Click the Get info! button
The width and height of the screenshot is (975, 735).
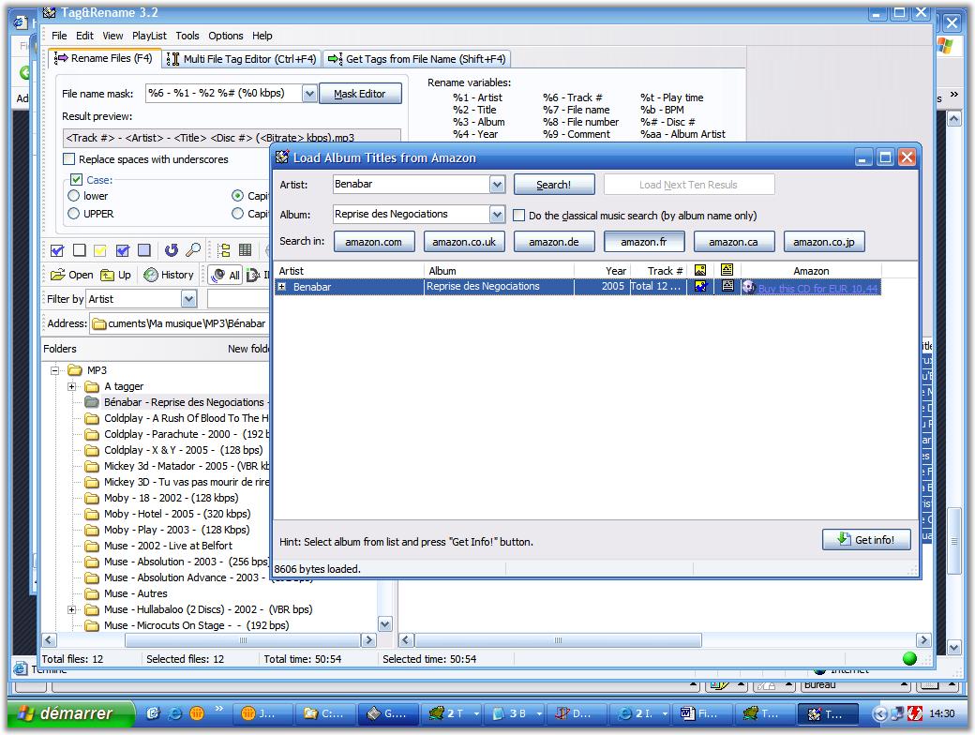866,540
